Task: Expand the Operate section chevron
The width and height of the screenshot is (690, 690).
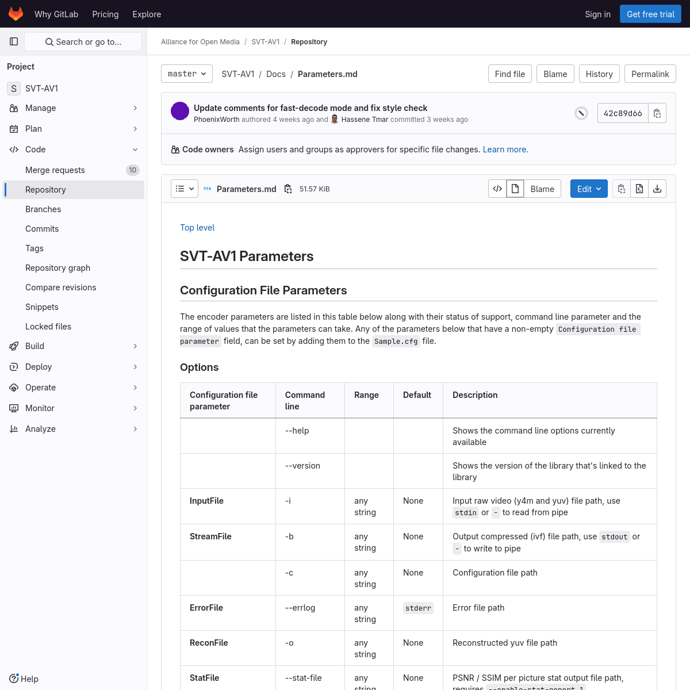Action: [135, 388]
